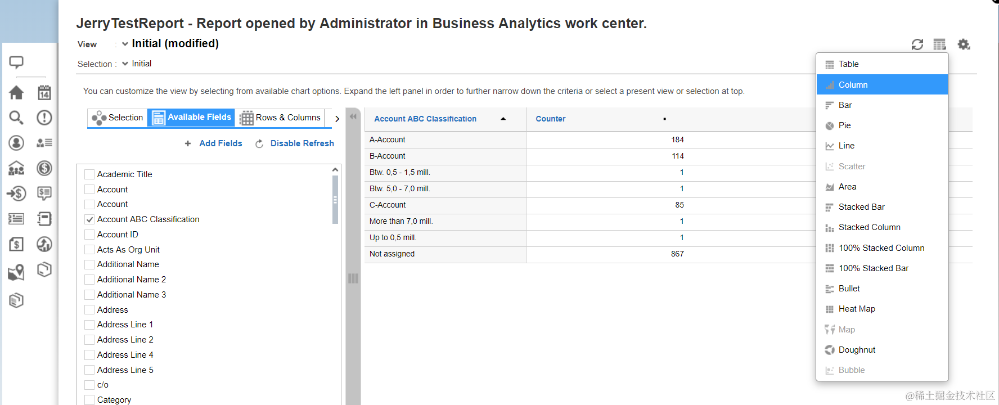Click the panel splitter handle between panes
Screen dimensions: 999x405
coord(353,278)
